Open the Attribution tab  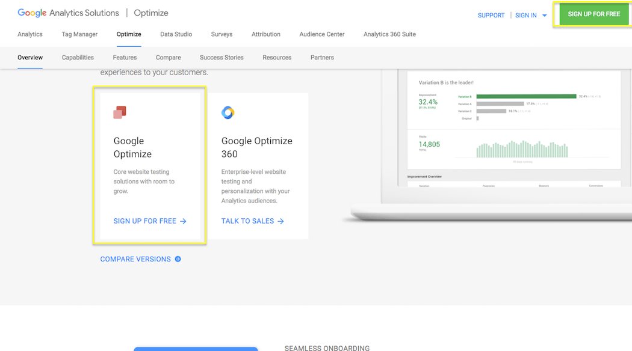click(266, 34)
